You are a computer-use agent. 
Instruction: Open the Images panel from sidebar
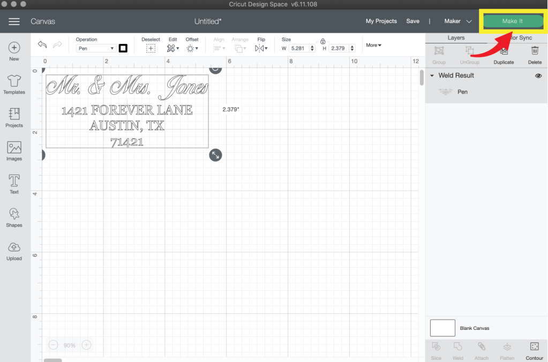14,148
